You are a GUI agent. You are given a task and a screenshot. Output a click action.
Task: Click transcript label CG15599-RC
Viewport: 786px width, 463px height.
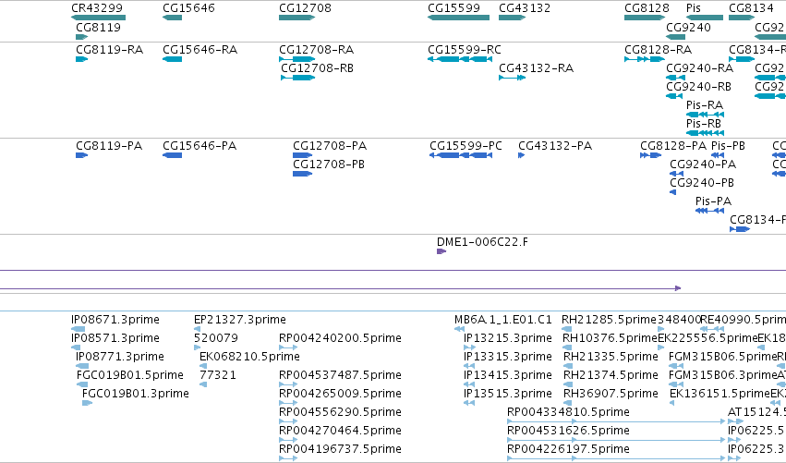click(x=465, y=50)
